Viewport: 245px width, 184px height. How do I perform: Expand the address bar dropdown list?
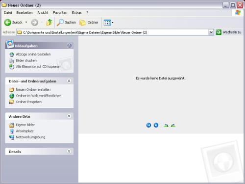(211, 32)
